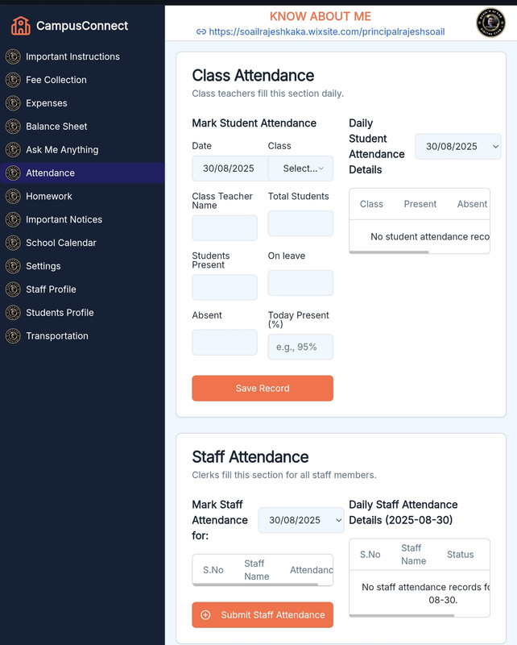517x645 pixels.
Task: Click the CampusConnect school logo icon
Action: (21, 26)
